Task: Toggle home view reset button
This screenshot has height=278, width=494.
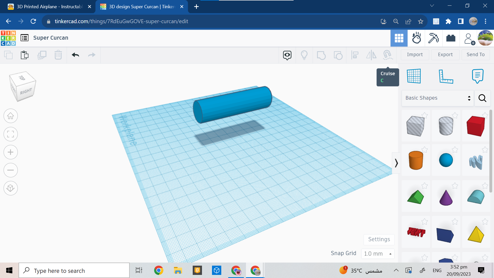Action: (x=10, y=116)
